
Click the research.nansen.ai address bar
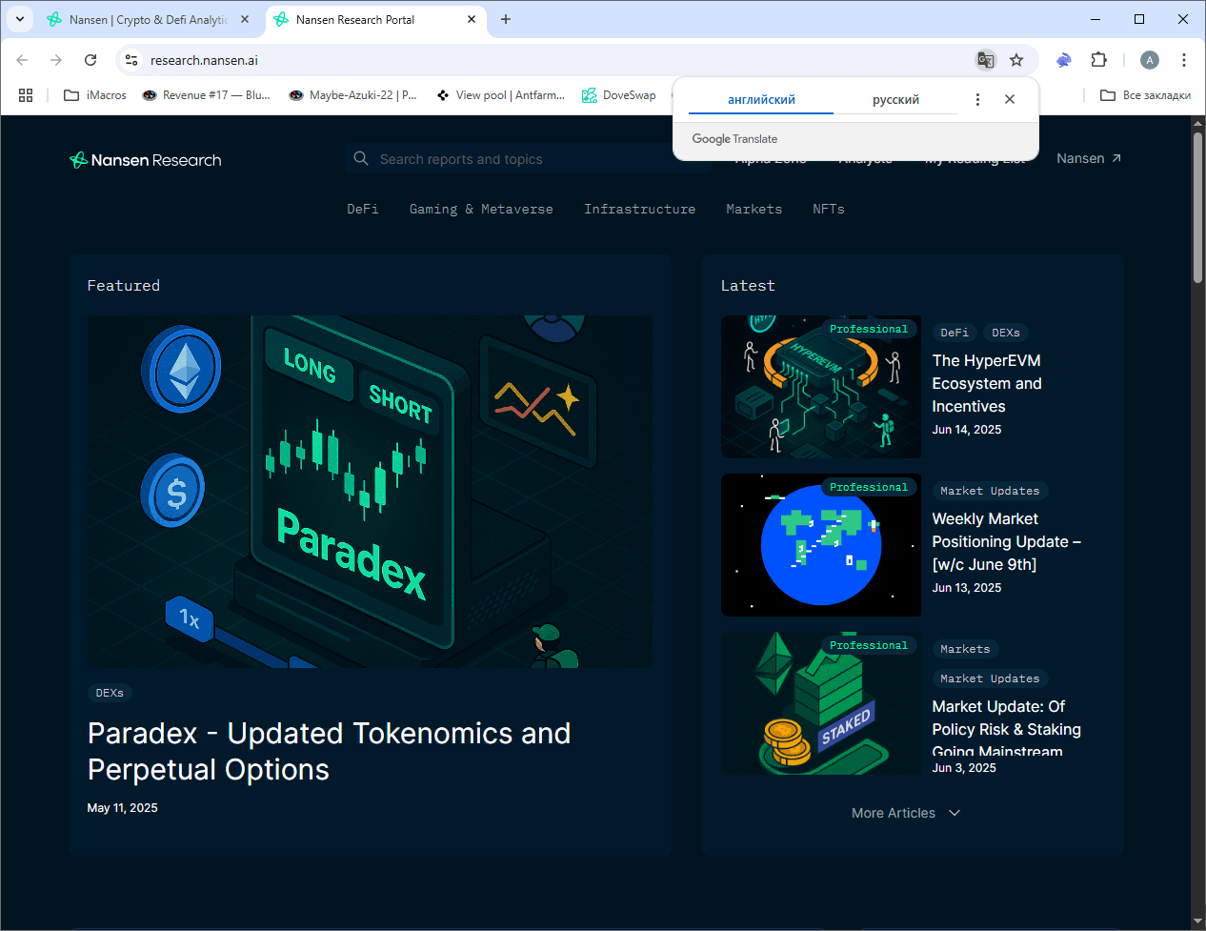click(553, 60)
